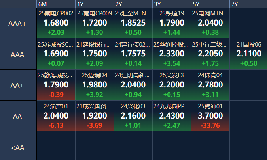Screen dimensions: 267x160
Task: Open the 25南电CP002 bond cell
Action: click(56, 23)
